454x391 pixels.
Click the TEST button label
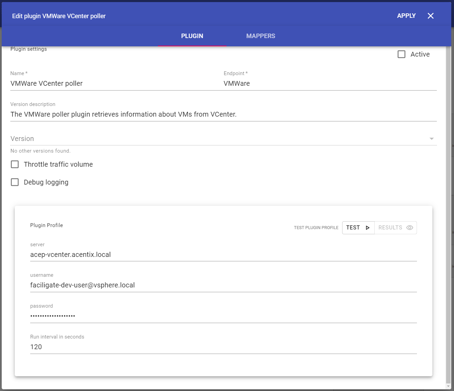(353, 228)
